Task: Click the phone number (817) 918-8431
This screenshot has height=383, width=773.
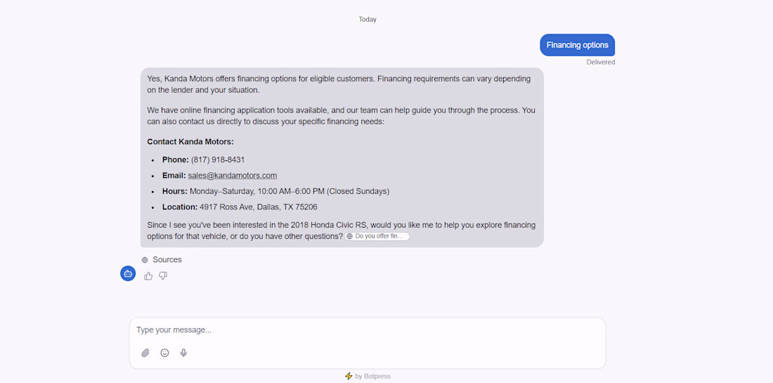Action: point(218,160)
